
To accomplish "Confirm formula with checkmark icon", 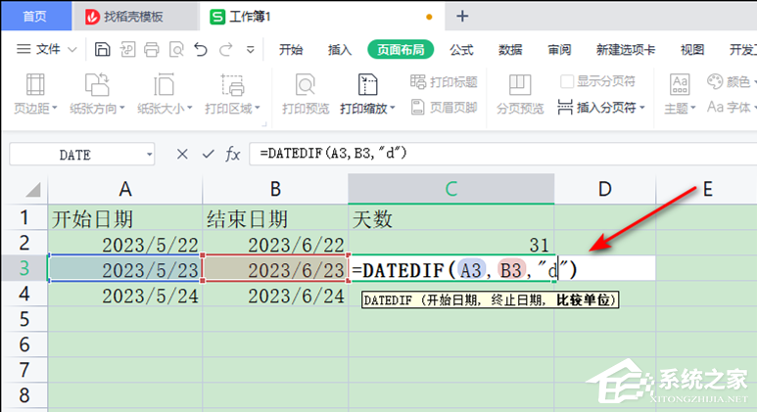I will point(208,155).
